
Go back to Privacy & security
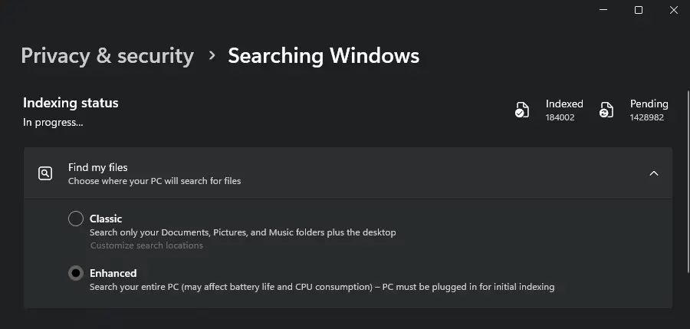(107, 56)
